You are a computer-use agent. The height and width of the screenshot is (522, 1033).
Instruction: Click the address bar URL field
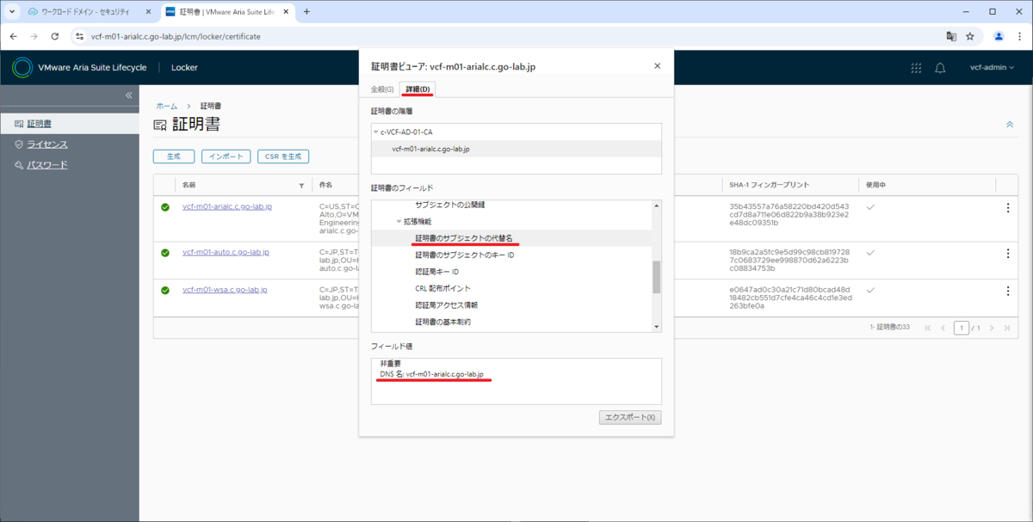[x=508, y=37]
